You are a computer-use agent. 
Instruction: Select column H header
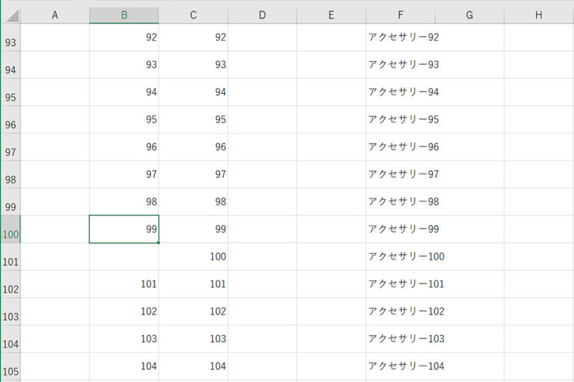538,16
